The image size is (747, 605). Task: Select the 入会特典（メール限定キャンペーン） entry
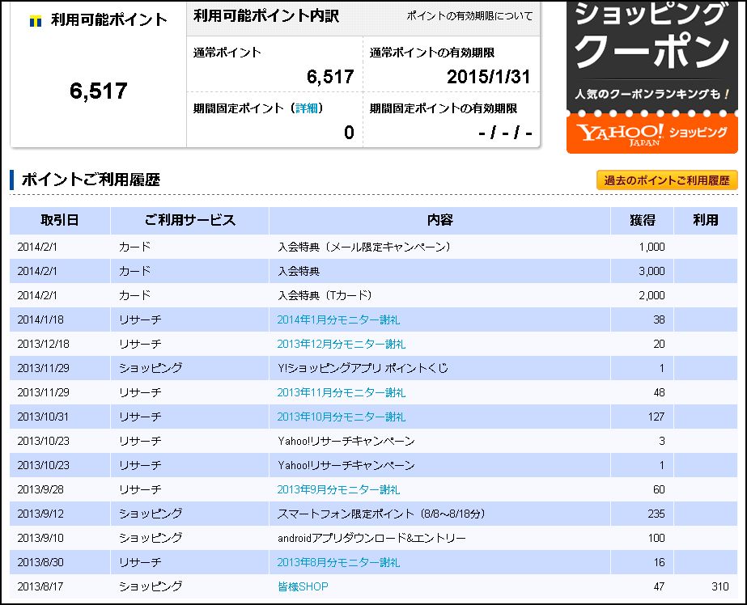click(364, 247)
